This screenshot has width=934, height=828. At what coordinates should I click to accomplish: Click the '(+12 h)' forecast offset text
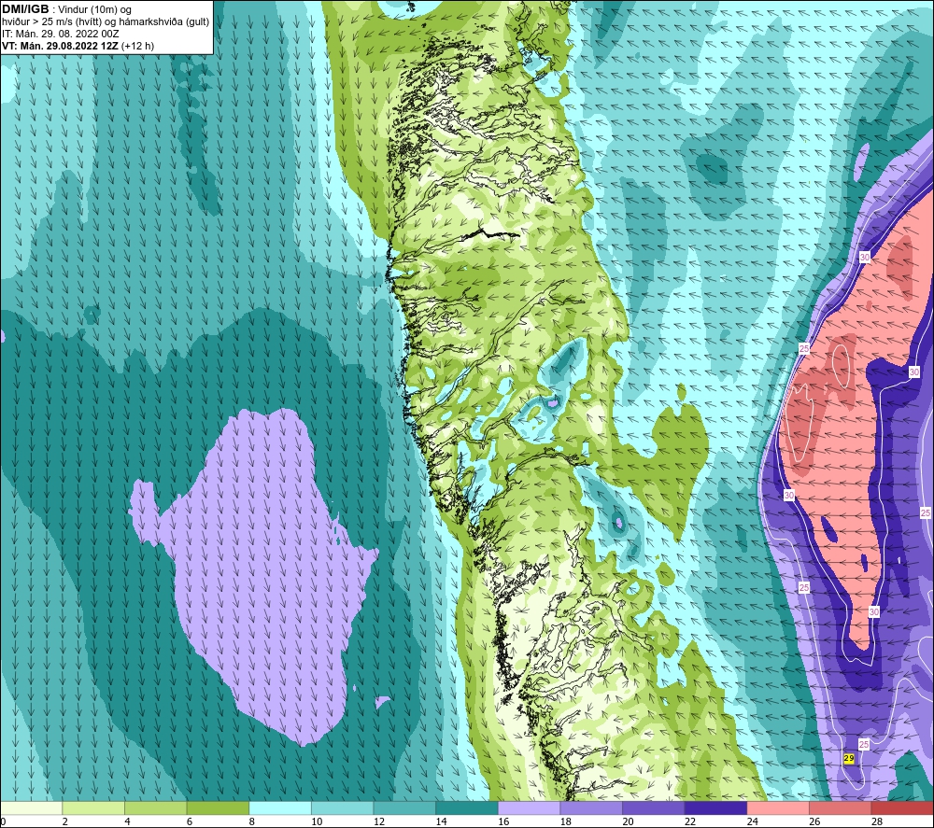(x=137, y=46)
